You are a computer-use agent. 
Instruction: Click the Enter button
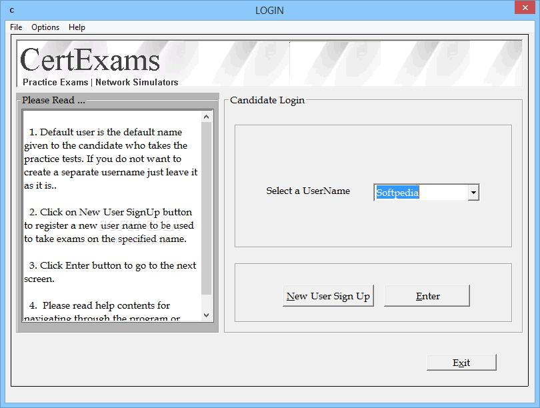[x=427, y=296]
